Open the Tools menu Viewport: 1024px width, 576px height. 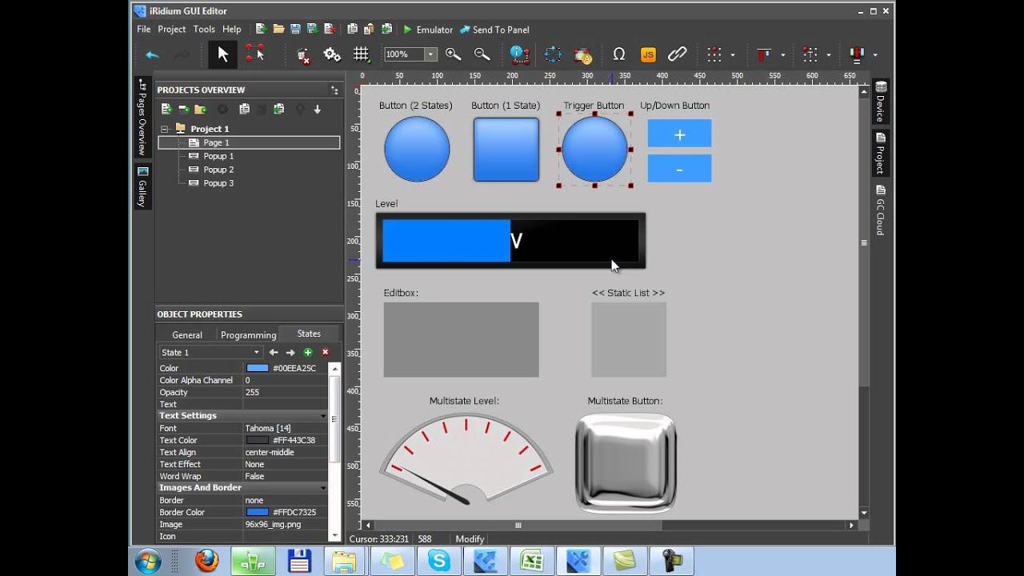point(204,30)
